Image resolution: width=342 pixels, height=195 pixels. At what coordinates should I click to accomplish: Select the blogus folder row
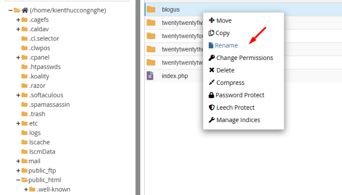171,9
